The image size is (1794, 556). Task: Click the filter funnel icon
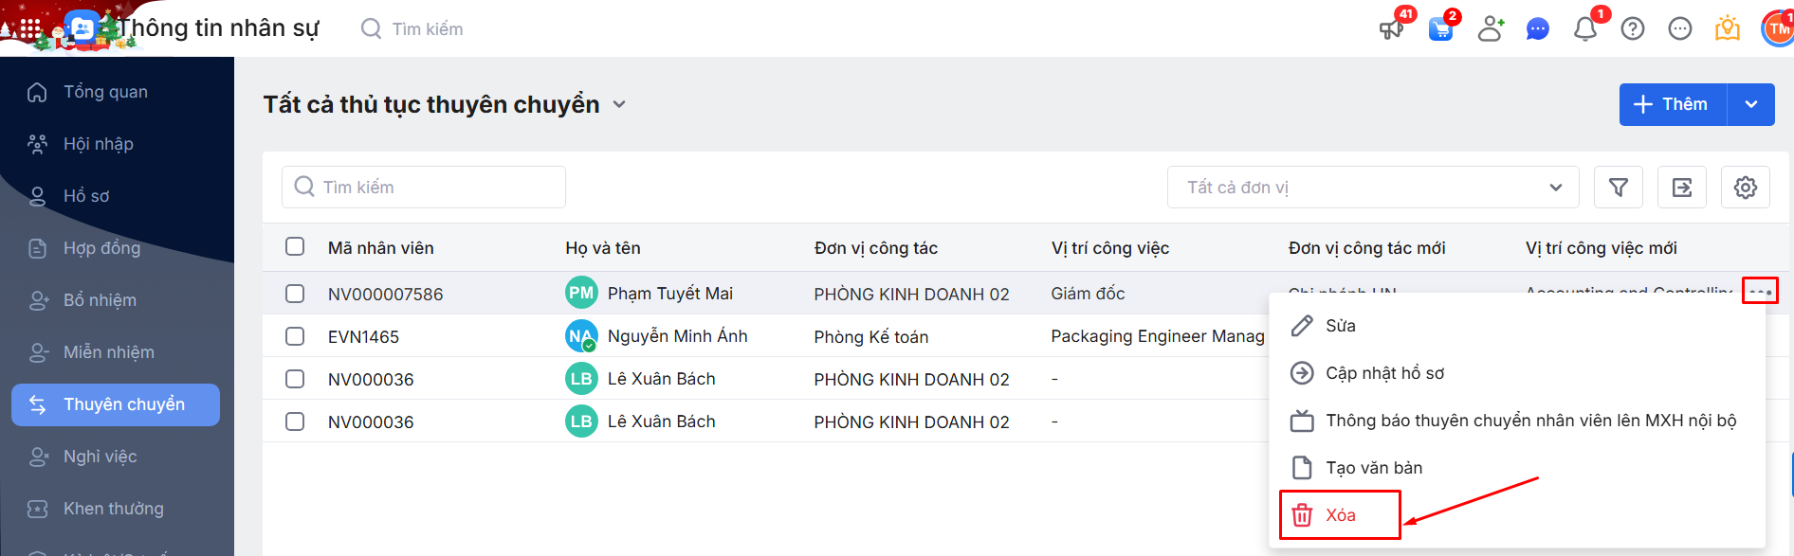coord(1619,188)
